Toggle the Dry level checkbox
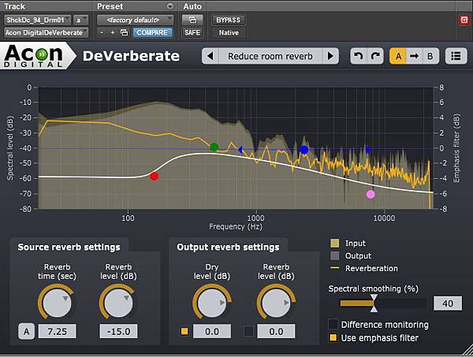Screen dimensions: 473x357 [184, 331]
